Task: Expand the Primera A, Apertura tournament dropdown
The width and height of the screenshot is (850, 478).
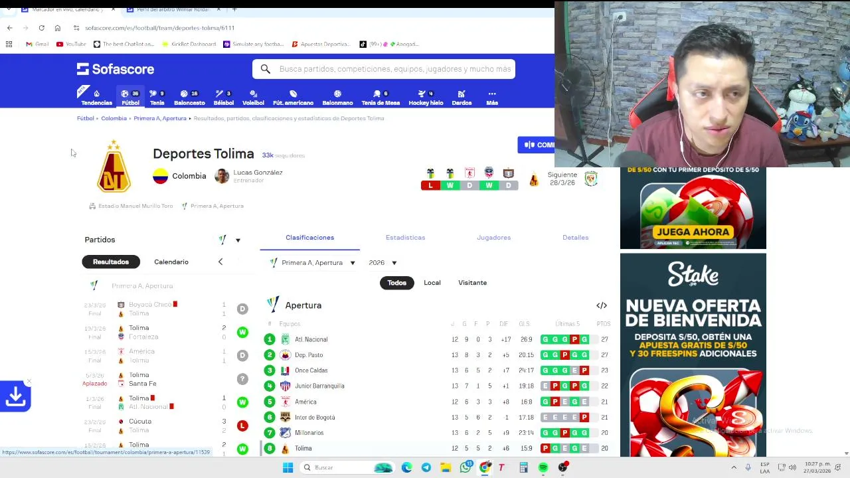Action: click(312, 263)
